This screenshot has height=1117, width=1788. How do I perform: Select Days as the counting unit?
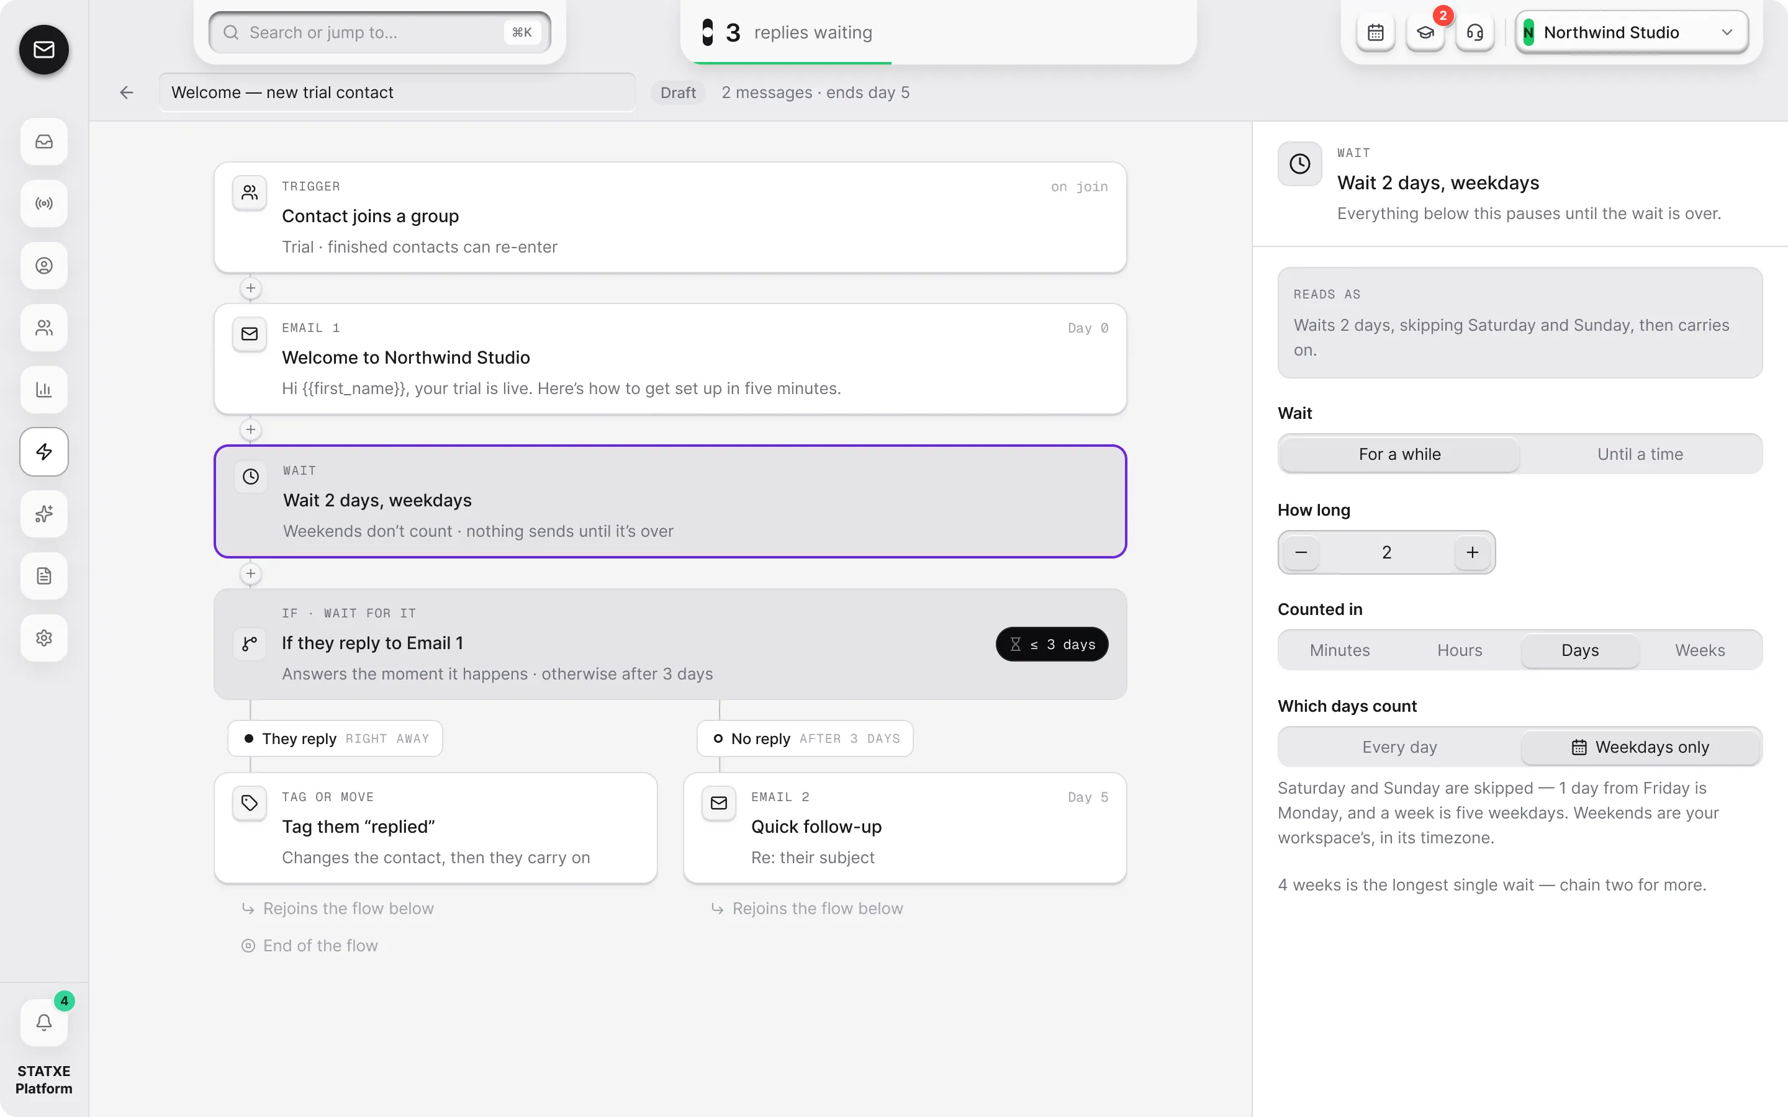point(1579,650)
